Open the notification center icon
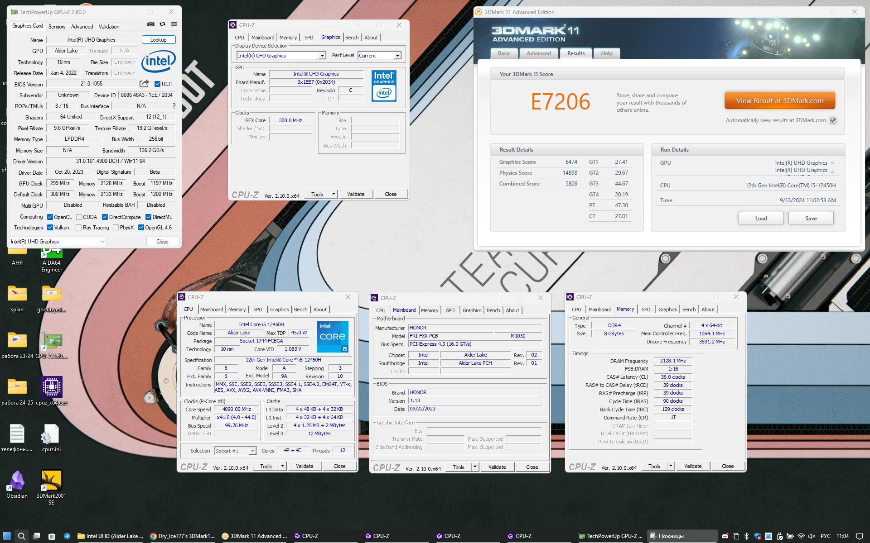The width and height of the screenshot is (870, 543). 859,536
